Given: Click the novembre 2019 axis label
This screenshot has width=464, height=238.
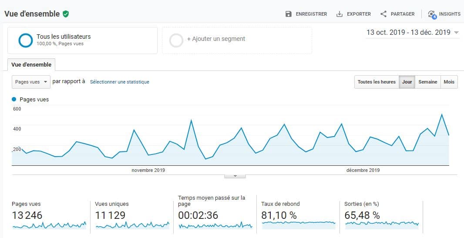Looking at the screenshot, I should tap(148, 170).
